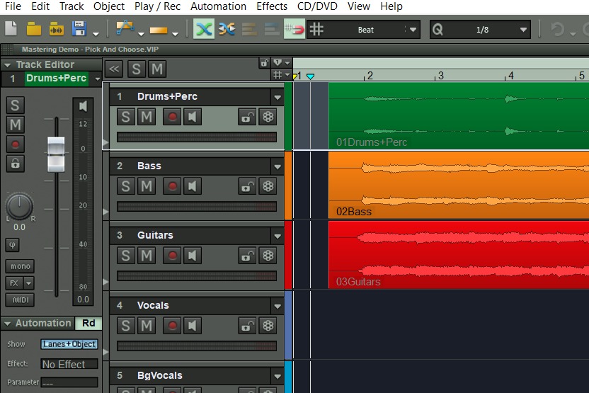The image size is (589, 393).
Task: Expand the Drums+Perc track menu arrow
Action: [278, 97]
